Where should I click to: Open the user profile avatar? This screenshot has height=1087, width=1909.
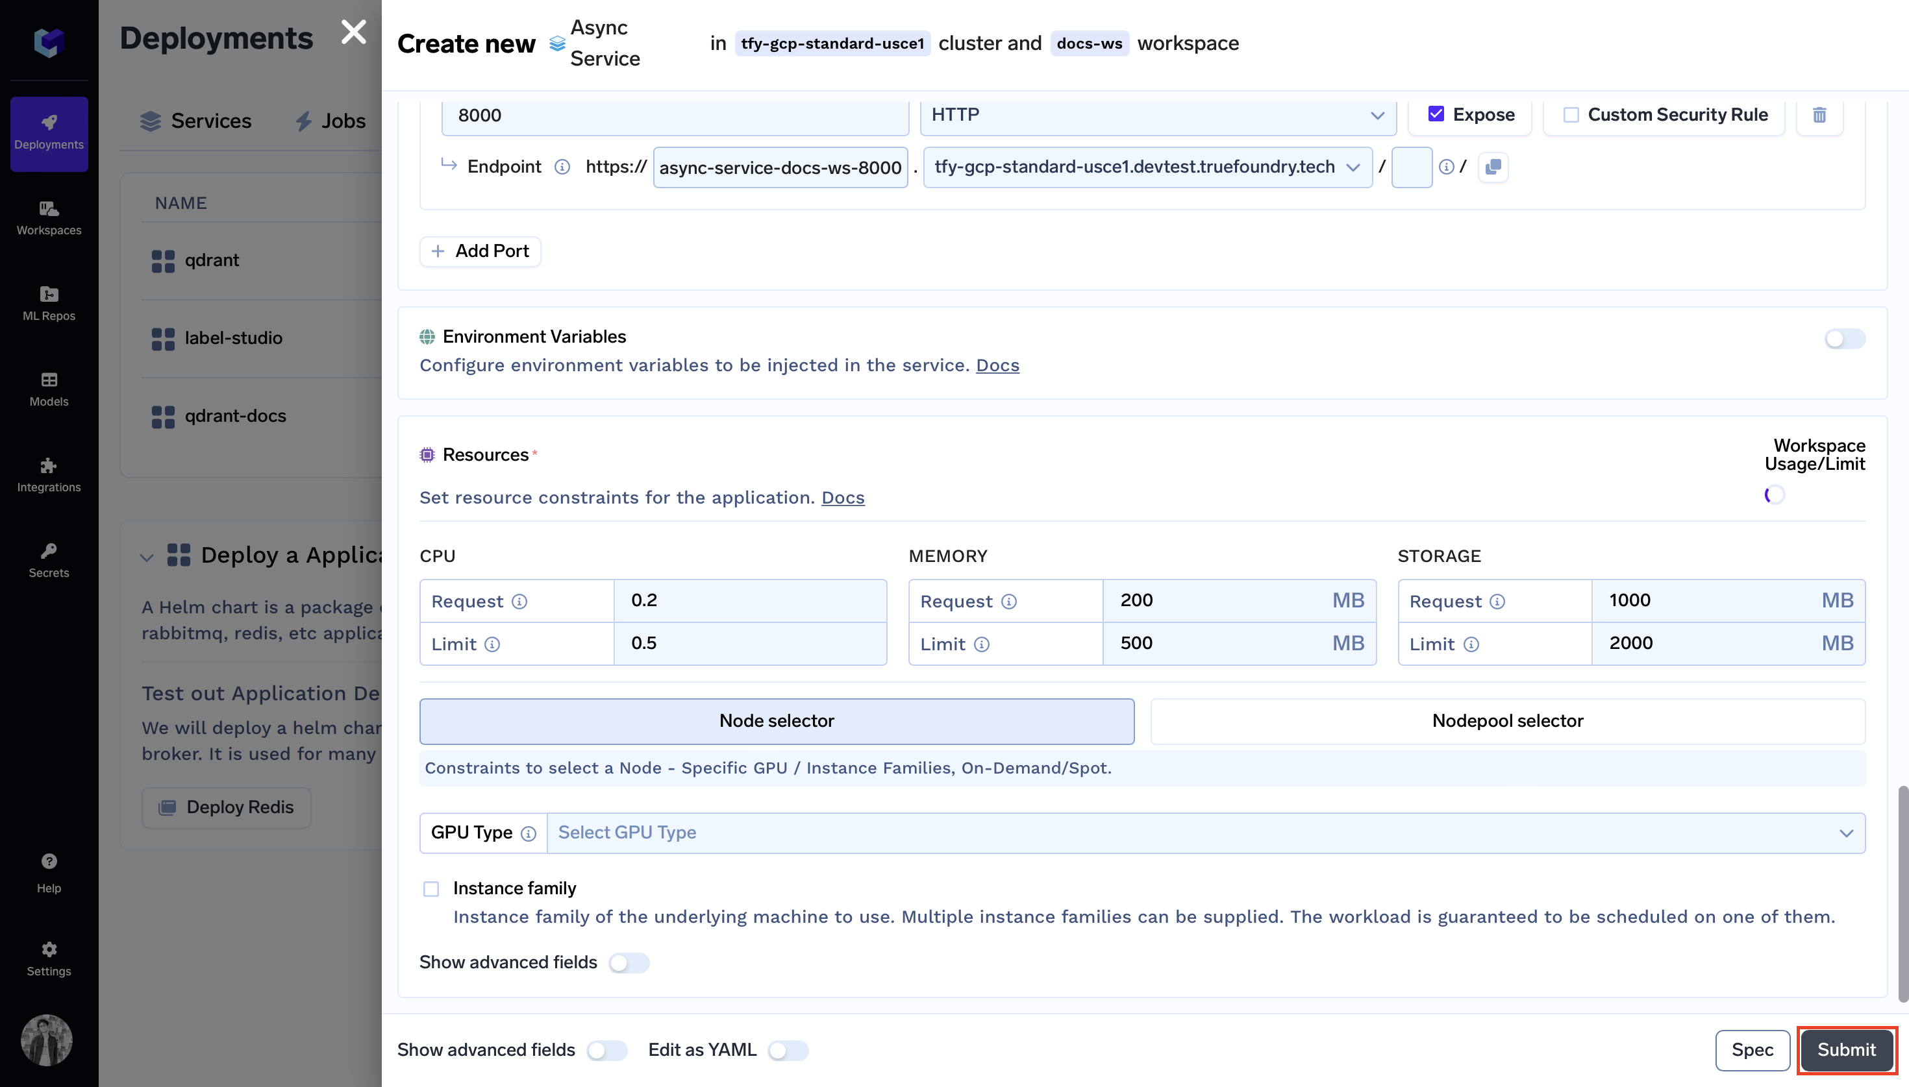click(46, 1040)
